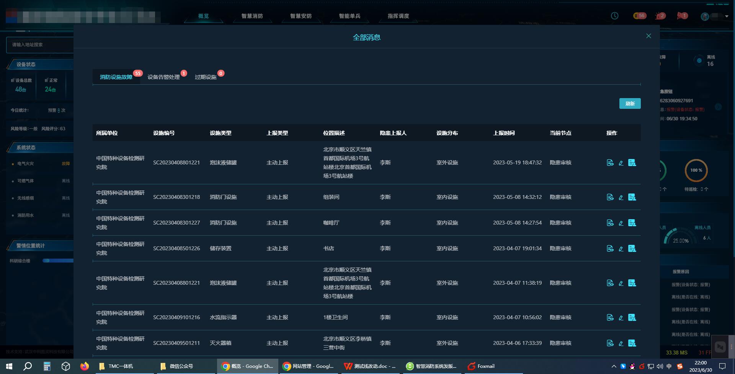Open Windows taskbar search

point(28,366)
